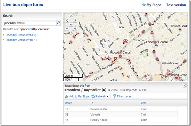The height and width of the screenshot is (126, 191).
Task: Zoom out the map with minus button
Action: [x=67, y=29]
